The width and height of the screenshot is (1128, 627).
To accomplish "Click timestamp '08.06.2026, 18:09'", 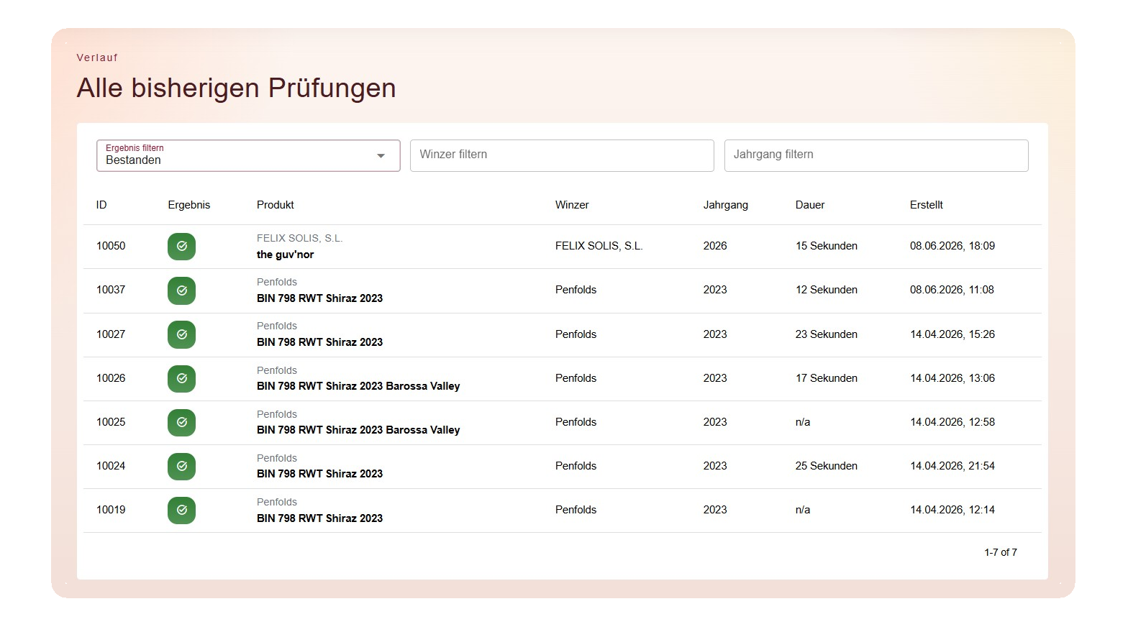I will pyautogui.click(x=952, y=246).
